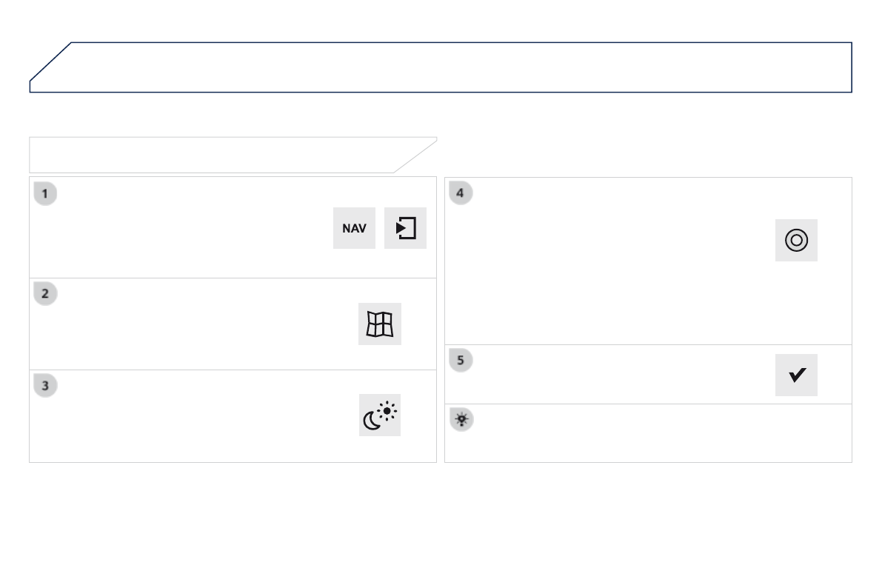Screen dimensions: 882x588
Task: Select the step 5 number badge
Action: (x=460, y=360)
